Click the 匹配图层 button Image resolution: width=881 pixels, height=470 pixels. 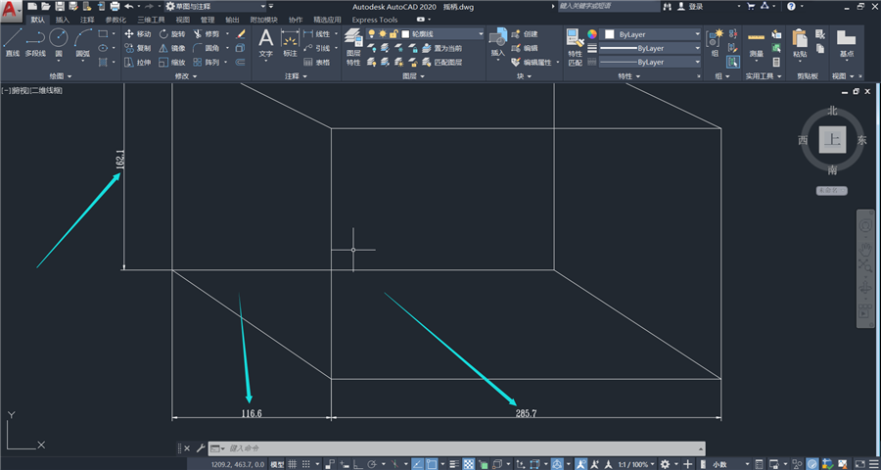pyautogui.click(x=442, y=62)
